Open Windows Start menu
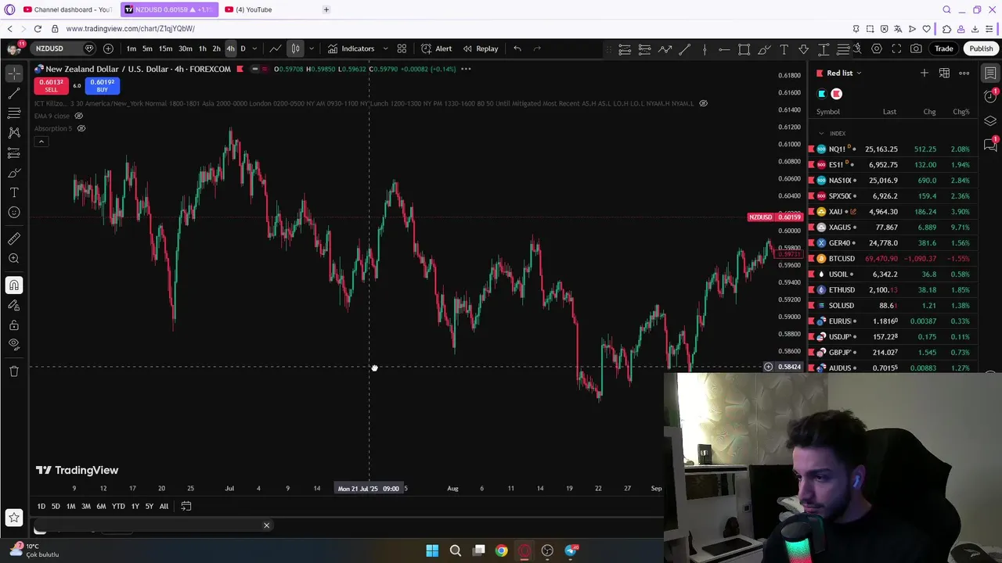Image resolution: width=1002 pixels, height=563 pixels. point(432,550)
